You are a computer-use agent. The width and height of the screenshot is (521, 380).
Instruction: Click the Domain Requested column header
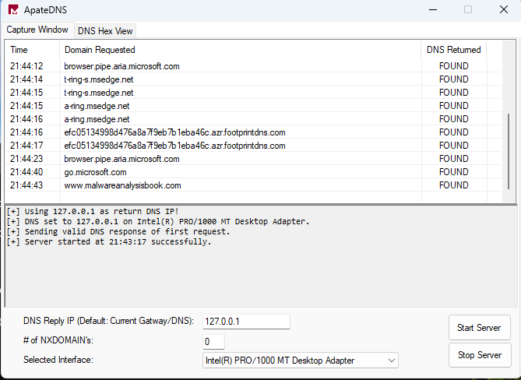[x=241, y=50]
